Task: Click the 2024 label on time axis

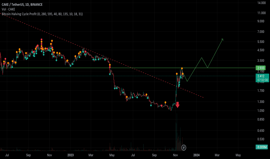Action: [x=197, y=155]
